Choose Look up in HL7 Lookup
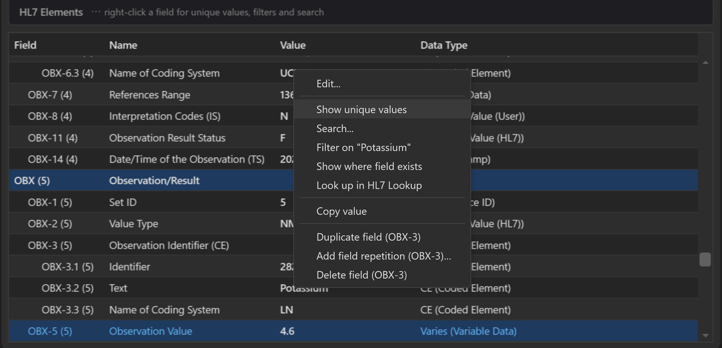Viewport: 722px width, 348px height. pyautogui.click(x=382, y=185)
